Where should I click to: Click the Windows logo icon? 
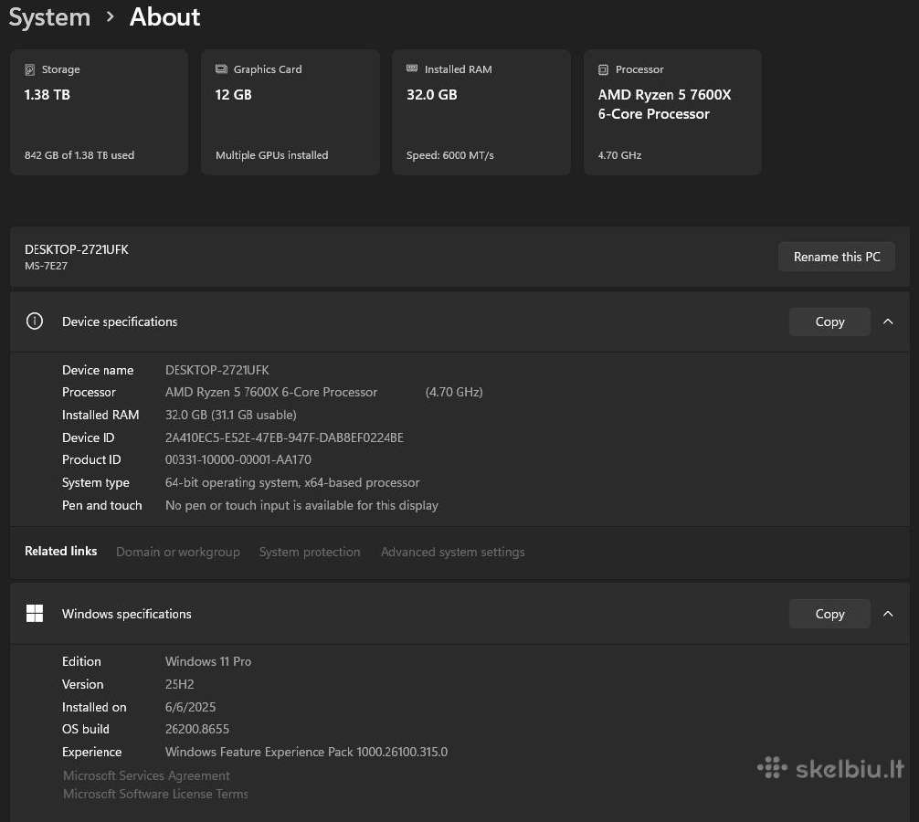tap(35, 614)
